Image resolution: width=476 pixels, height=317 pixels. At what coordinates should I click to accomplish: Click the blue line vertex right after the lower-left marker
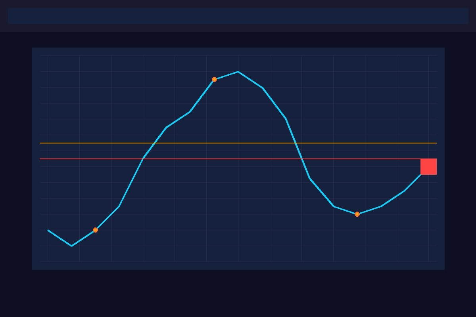(119, 206)
